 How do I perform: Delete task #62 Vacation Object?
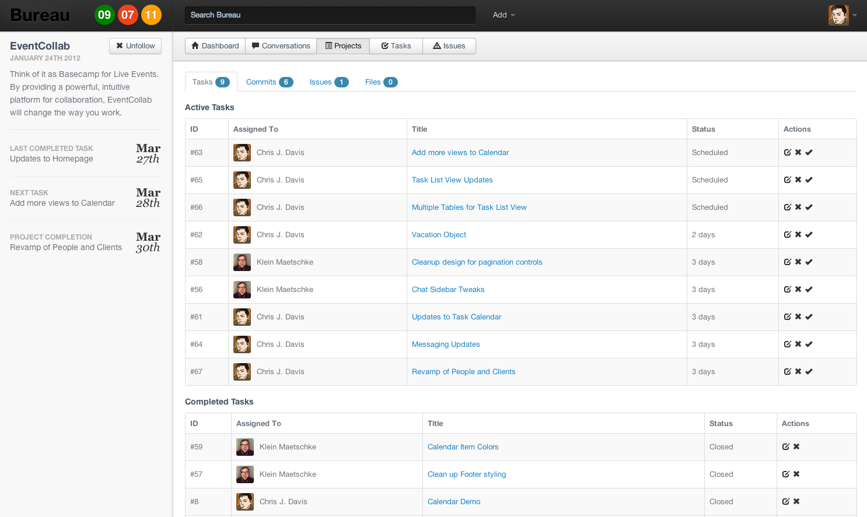click(798, 235)
